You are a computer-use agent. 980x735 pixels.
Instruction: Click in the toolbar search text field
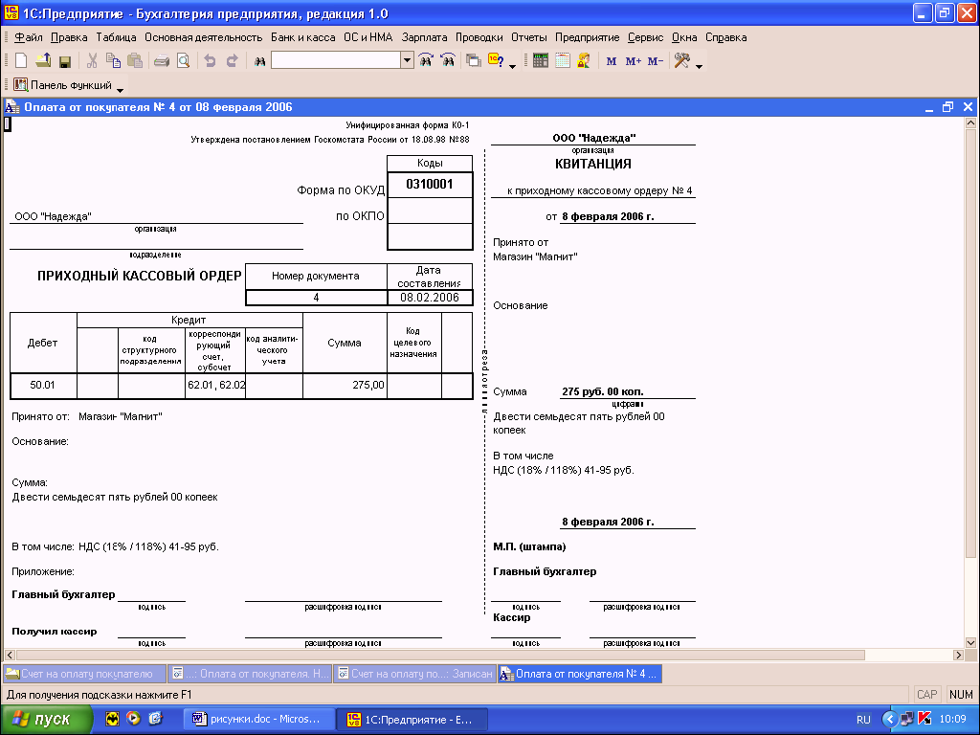pos(335,60)
